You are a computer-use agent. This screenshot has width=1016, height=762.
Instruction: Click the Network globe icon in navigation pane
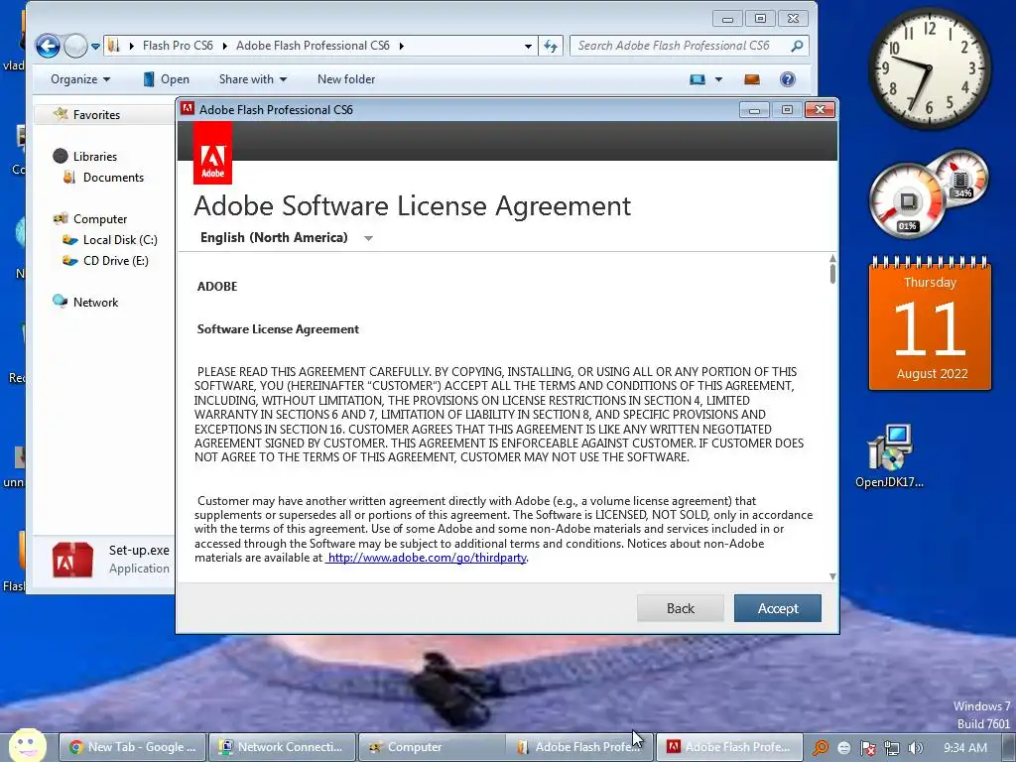pyautogui.click(x=61, y=302)
